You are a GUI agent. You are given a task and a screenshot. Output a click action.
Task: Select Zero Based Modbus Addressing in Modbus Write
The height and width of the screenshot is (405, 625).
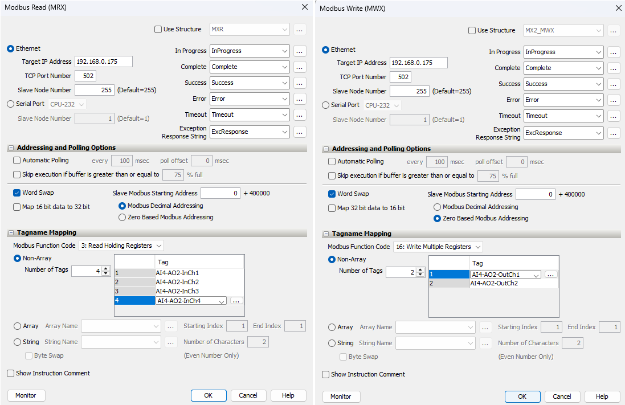tap(436, 218)
